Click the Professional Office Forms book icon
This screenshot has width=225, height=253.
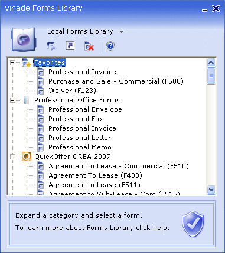pos(26,100)
